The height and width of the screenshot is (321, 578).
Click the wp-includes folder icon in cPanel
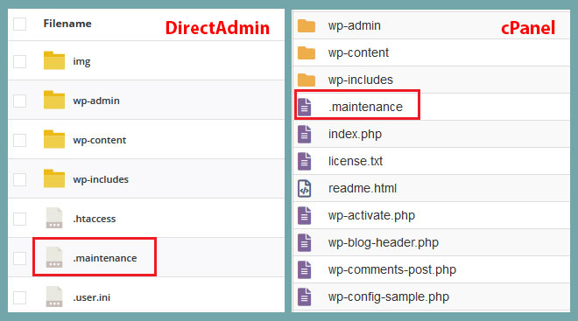[x=306, y=80]
